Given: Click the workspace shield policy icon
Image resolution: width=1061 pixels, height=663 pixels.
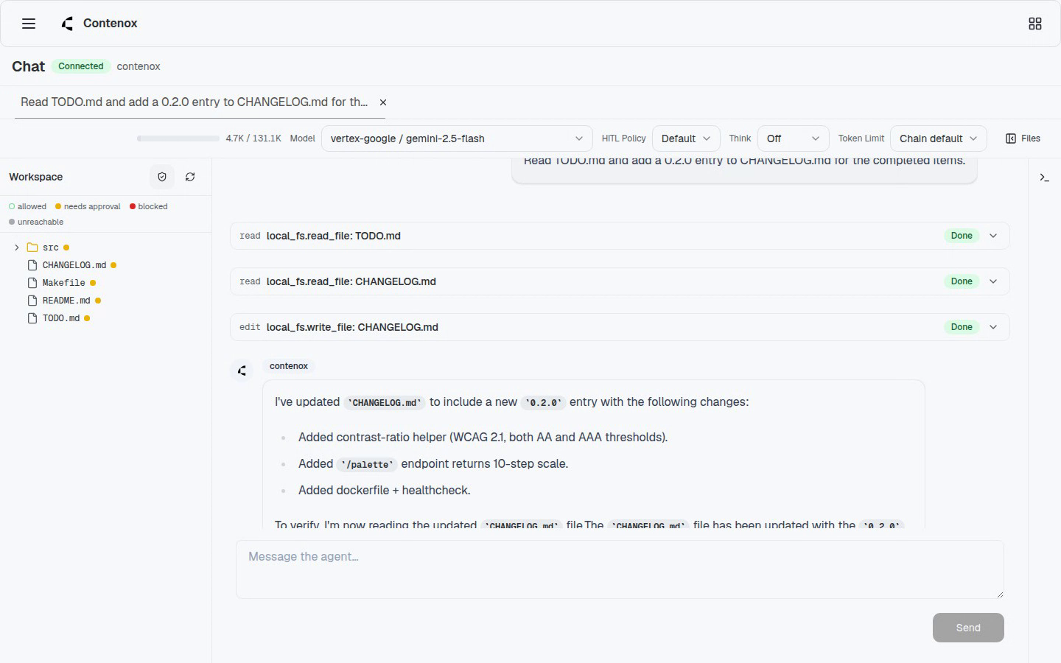Looking at the screenshot, I should click(162, 177).
